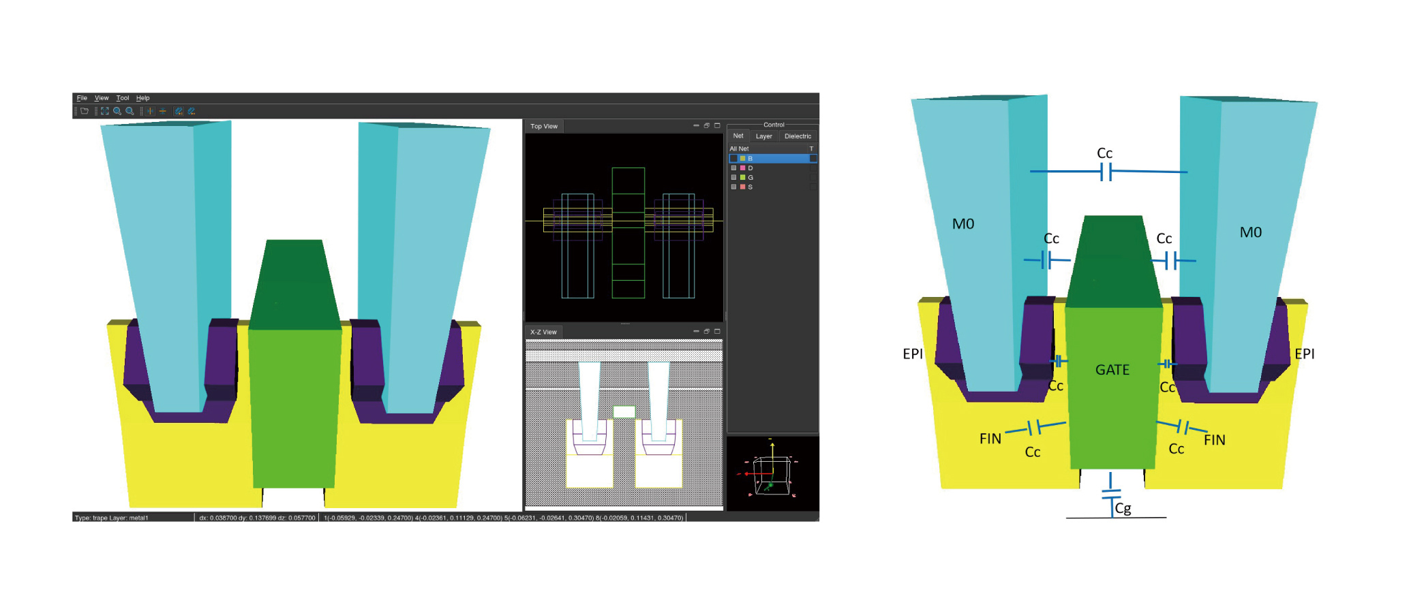Switch to the Dielectric tab
Viewport: 1426px width, 613px height.
pos(798,136)
